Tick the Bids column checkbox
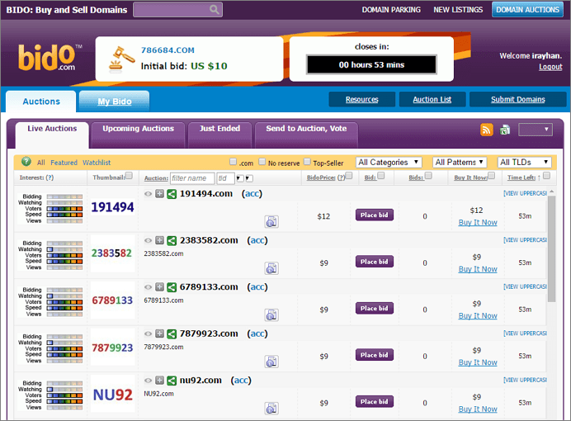Viewport: 571px width, 421px height. (x=428, y=176)
